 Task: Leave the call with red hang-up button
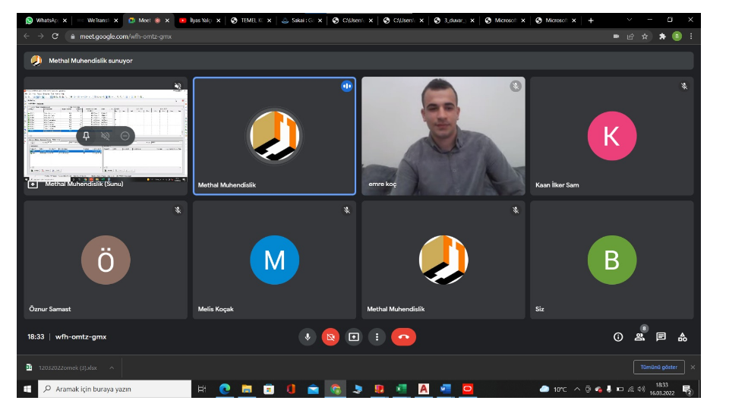(403, 337)
